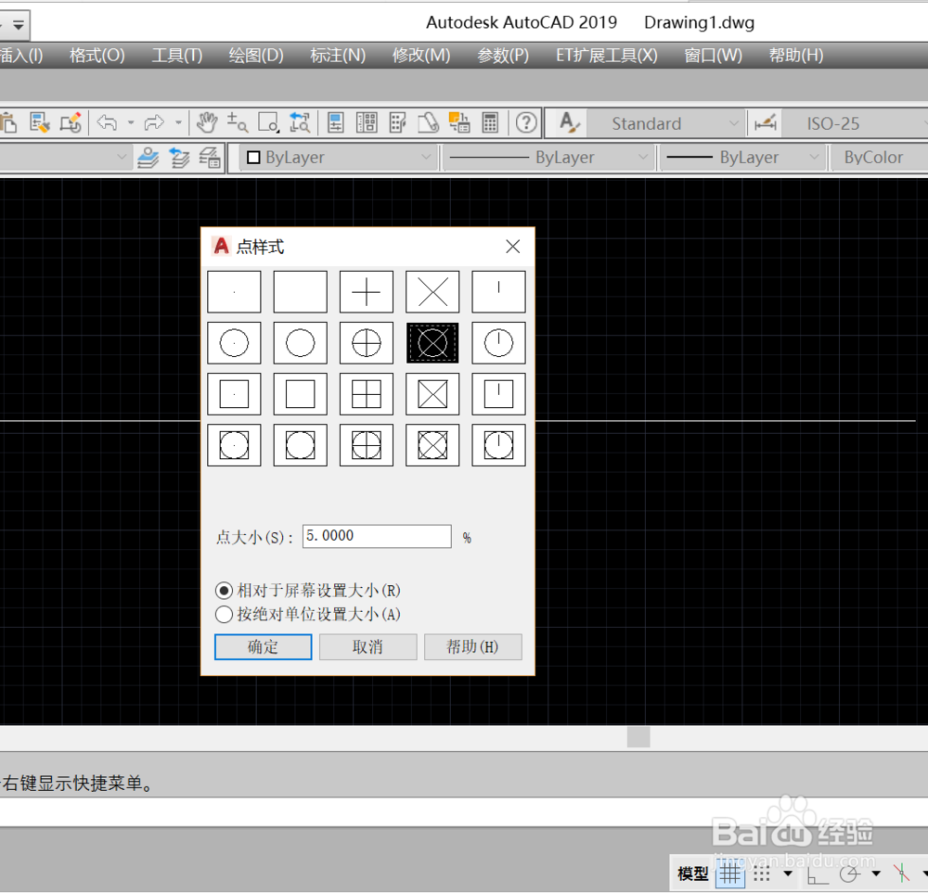Open the 修改(M) menu
The width and height of the screenshot is (928, 893).
click(x=420, y=56)
